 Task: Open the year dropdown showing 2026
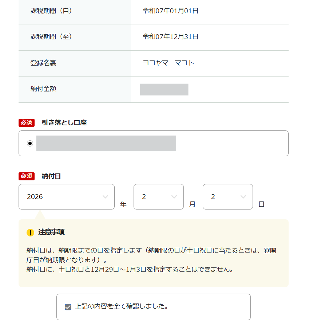coord(67,197)
